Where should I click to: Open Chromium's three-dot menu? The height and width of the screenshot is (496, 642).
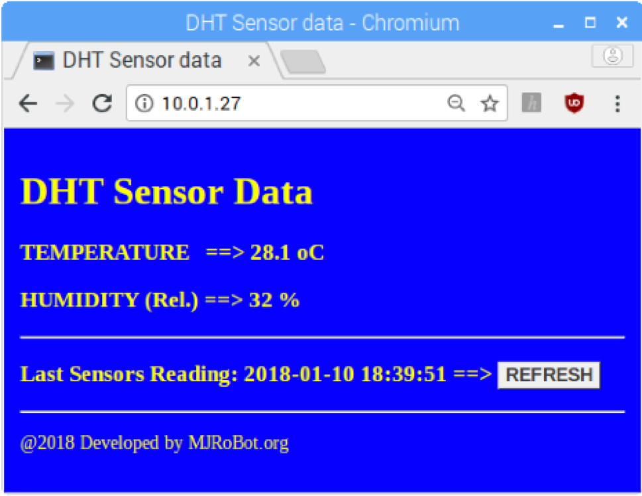(619, 102)
